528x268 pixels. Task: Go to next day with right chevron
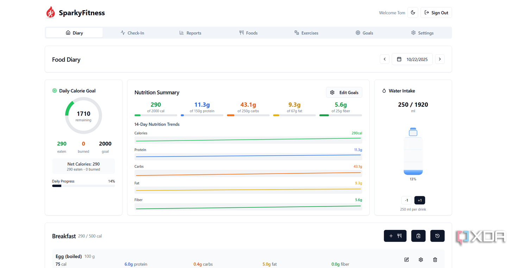(x=440, y=59)
